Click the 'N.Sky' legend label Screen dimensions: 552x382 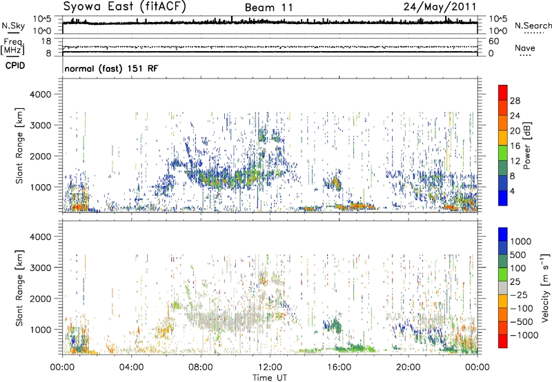tap(13, 26)
